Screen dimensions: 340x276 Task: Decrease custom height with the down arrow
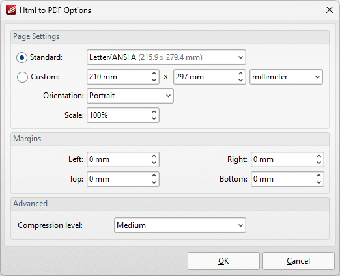[240, 80]
